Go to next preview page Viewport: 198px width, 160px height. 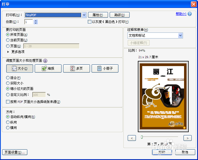tap(188, 138)
